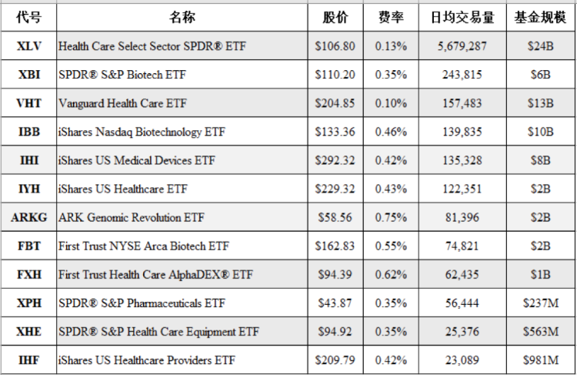Click the 名称 column header
The height and width of the screenshot is (375, 577).
click(x=182, y=18)
